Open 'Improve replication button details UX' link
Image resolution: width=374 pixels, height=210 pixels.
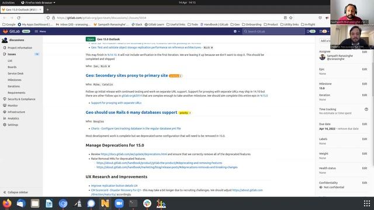point(115,185)
